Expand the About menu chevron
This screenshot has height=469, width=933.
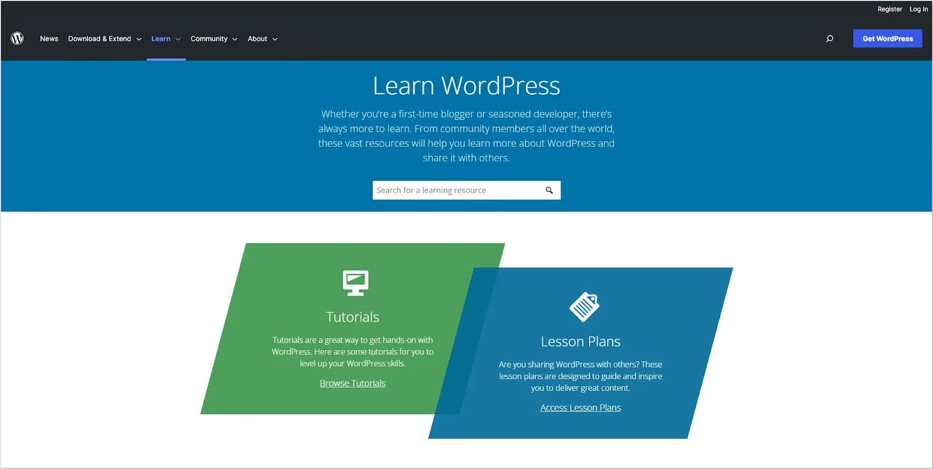pos(275,40)
